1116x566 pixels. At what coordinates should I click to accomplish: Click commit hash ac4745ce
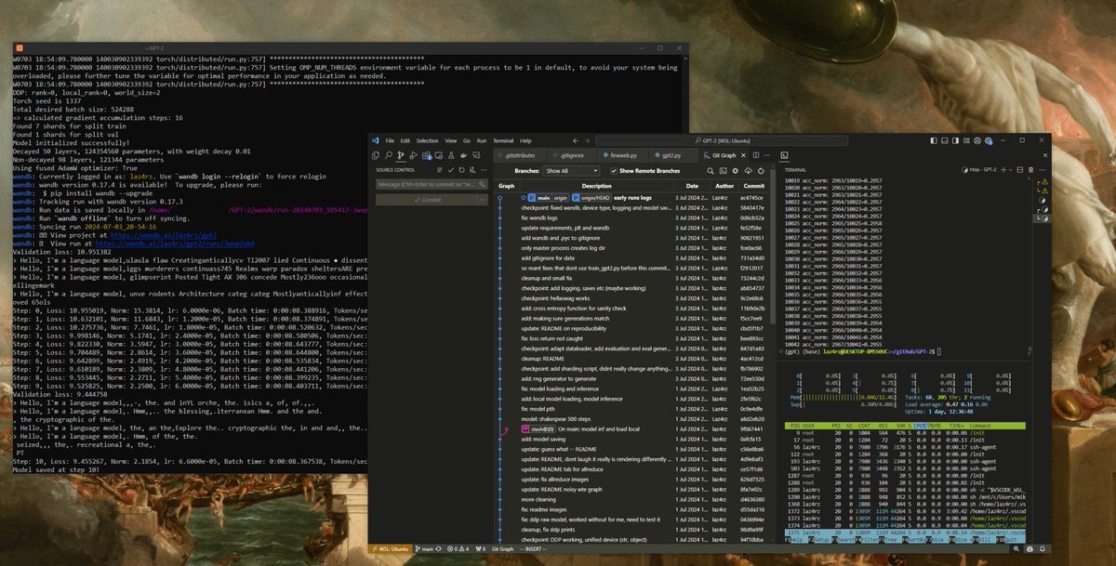tap(752, 198)
